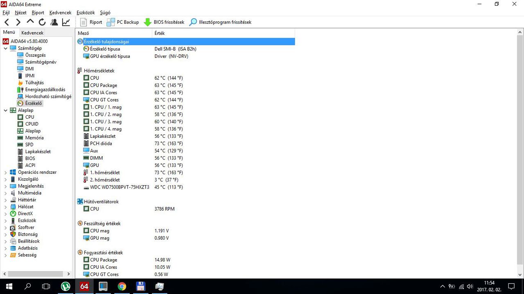Open CPUID under Alaplap

pos(32,124)
